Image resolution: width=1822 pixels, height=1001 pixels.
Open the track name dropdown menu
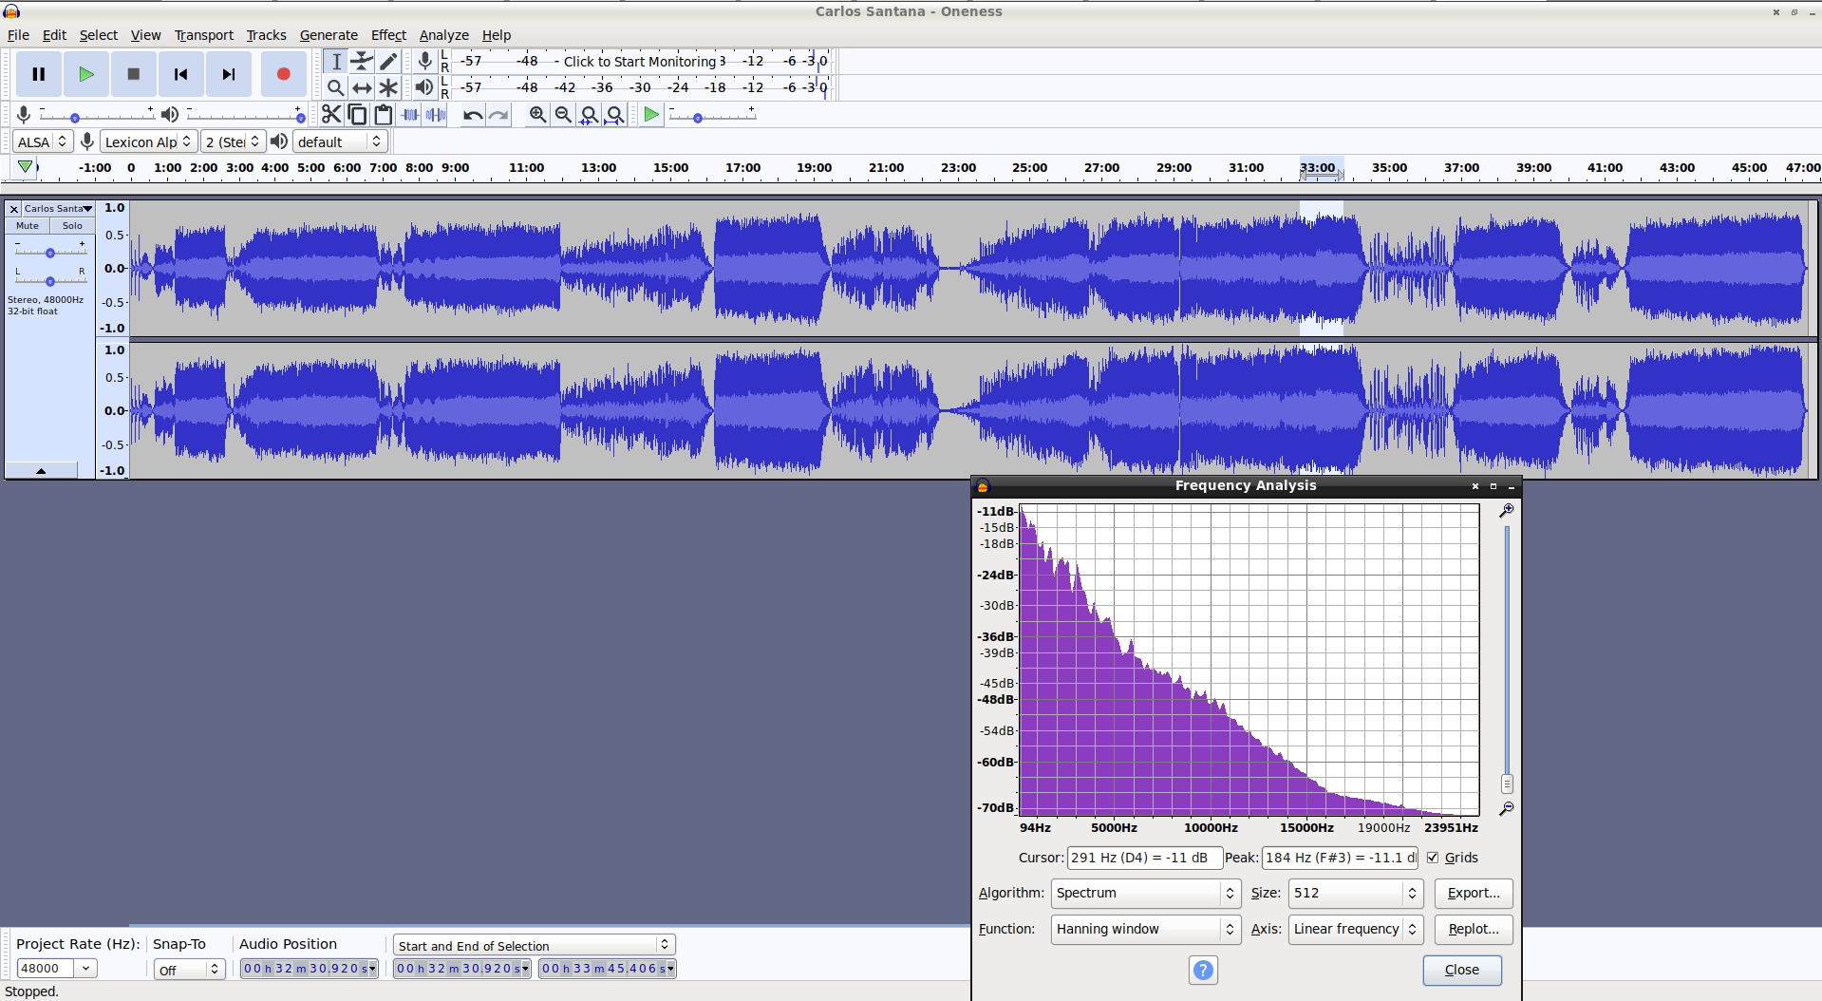click(x=58, y=209)
